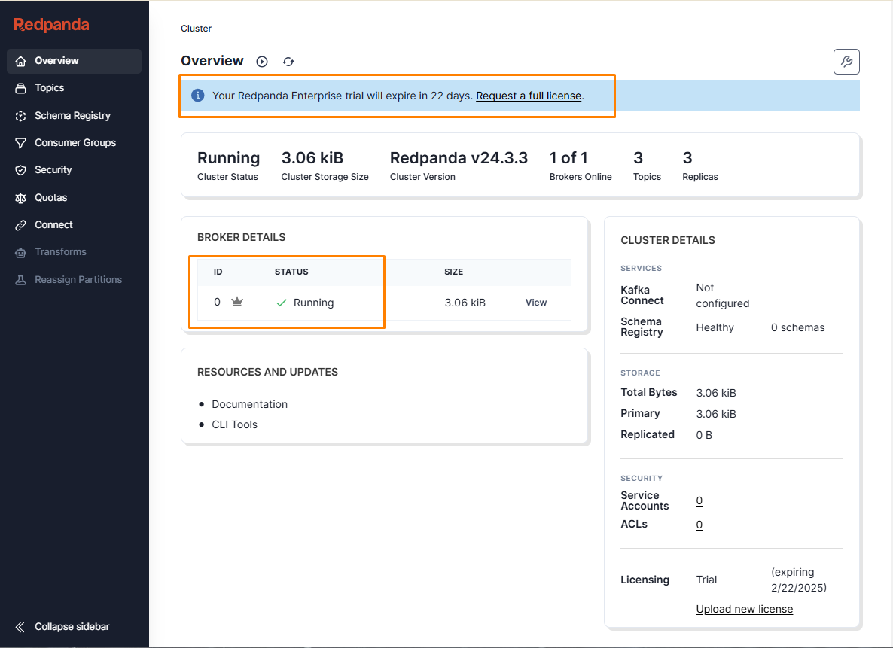The height and width of the screenshot is (648, 893).
Task: Click the Security shield icon
Action: point(20,170)
